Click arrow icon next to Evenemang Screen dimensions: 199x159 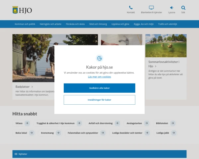58,133
